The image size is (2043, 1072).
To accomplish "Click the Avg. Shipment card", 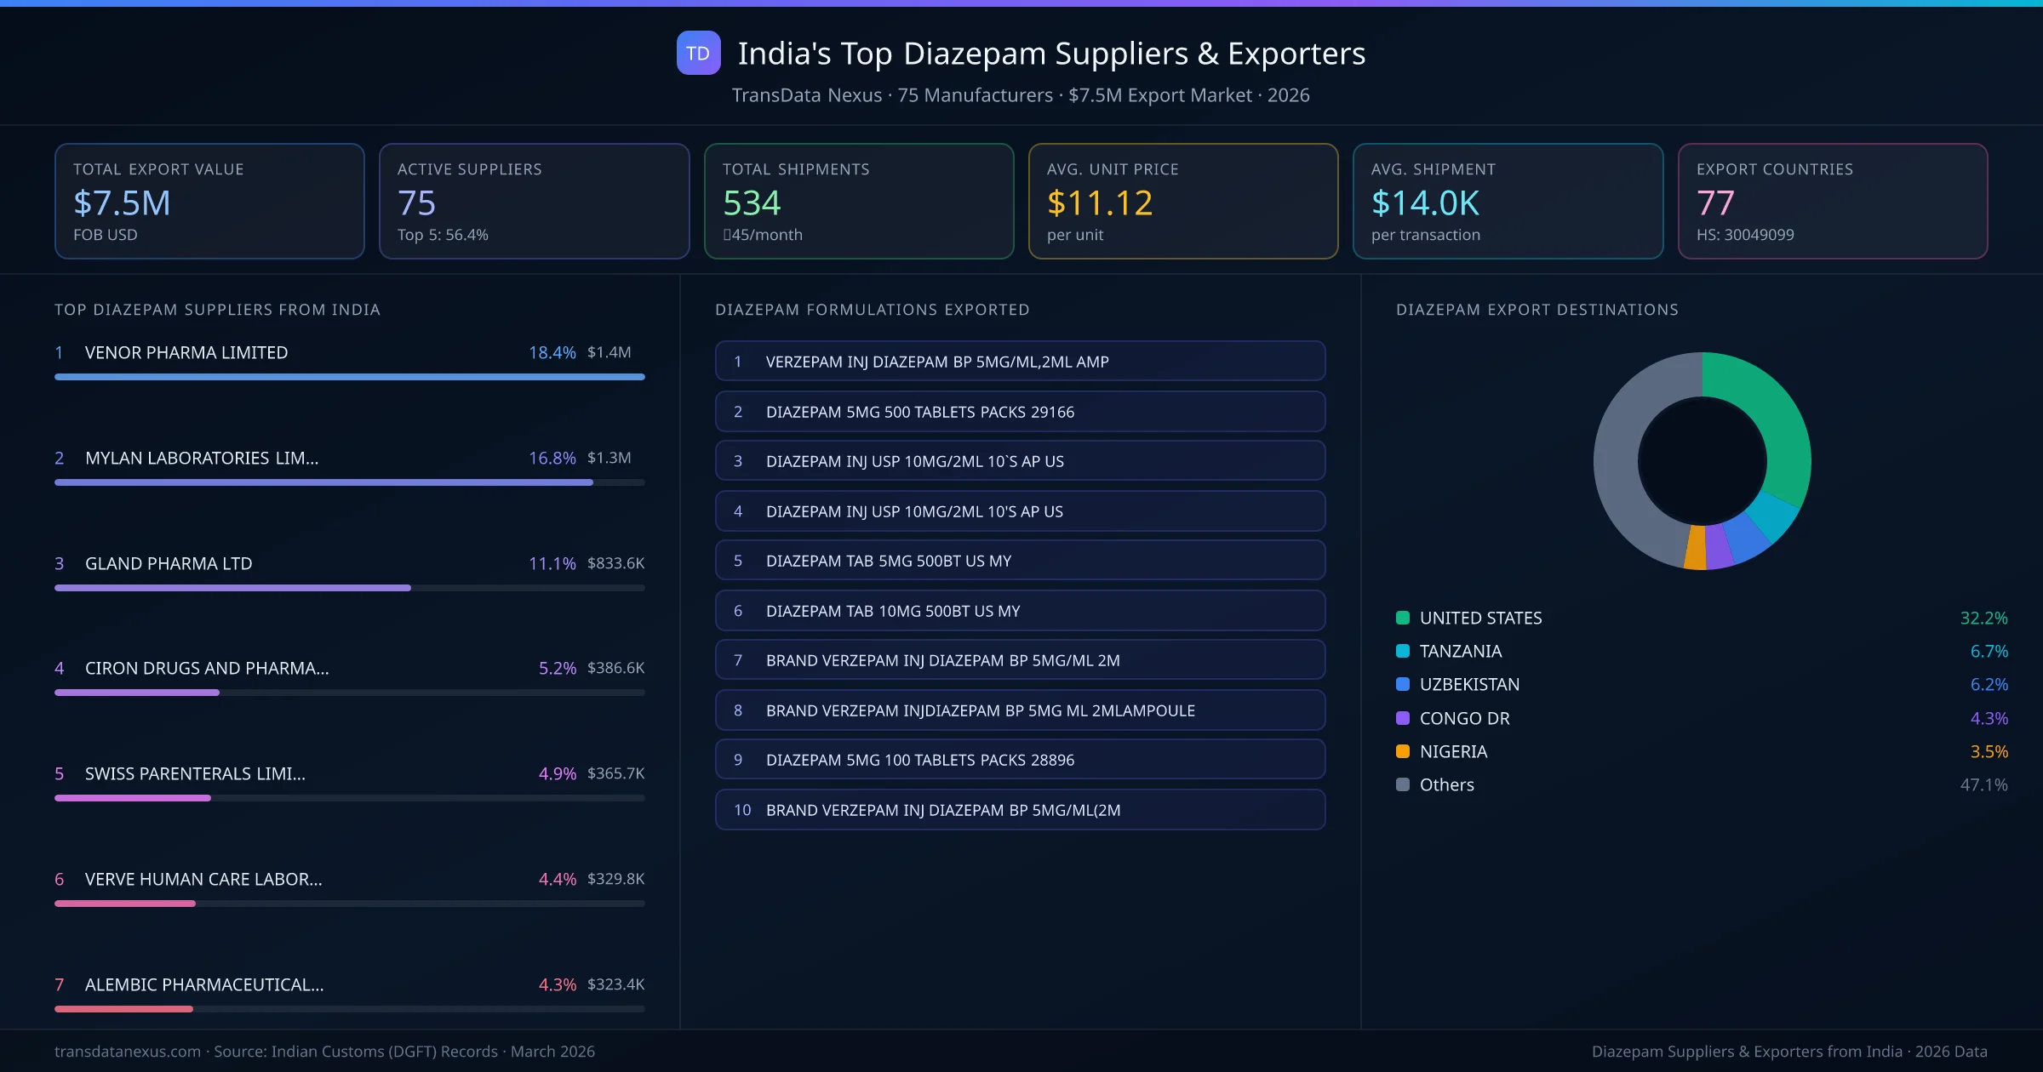I will pos(1508,201).
